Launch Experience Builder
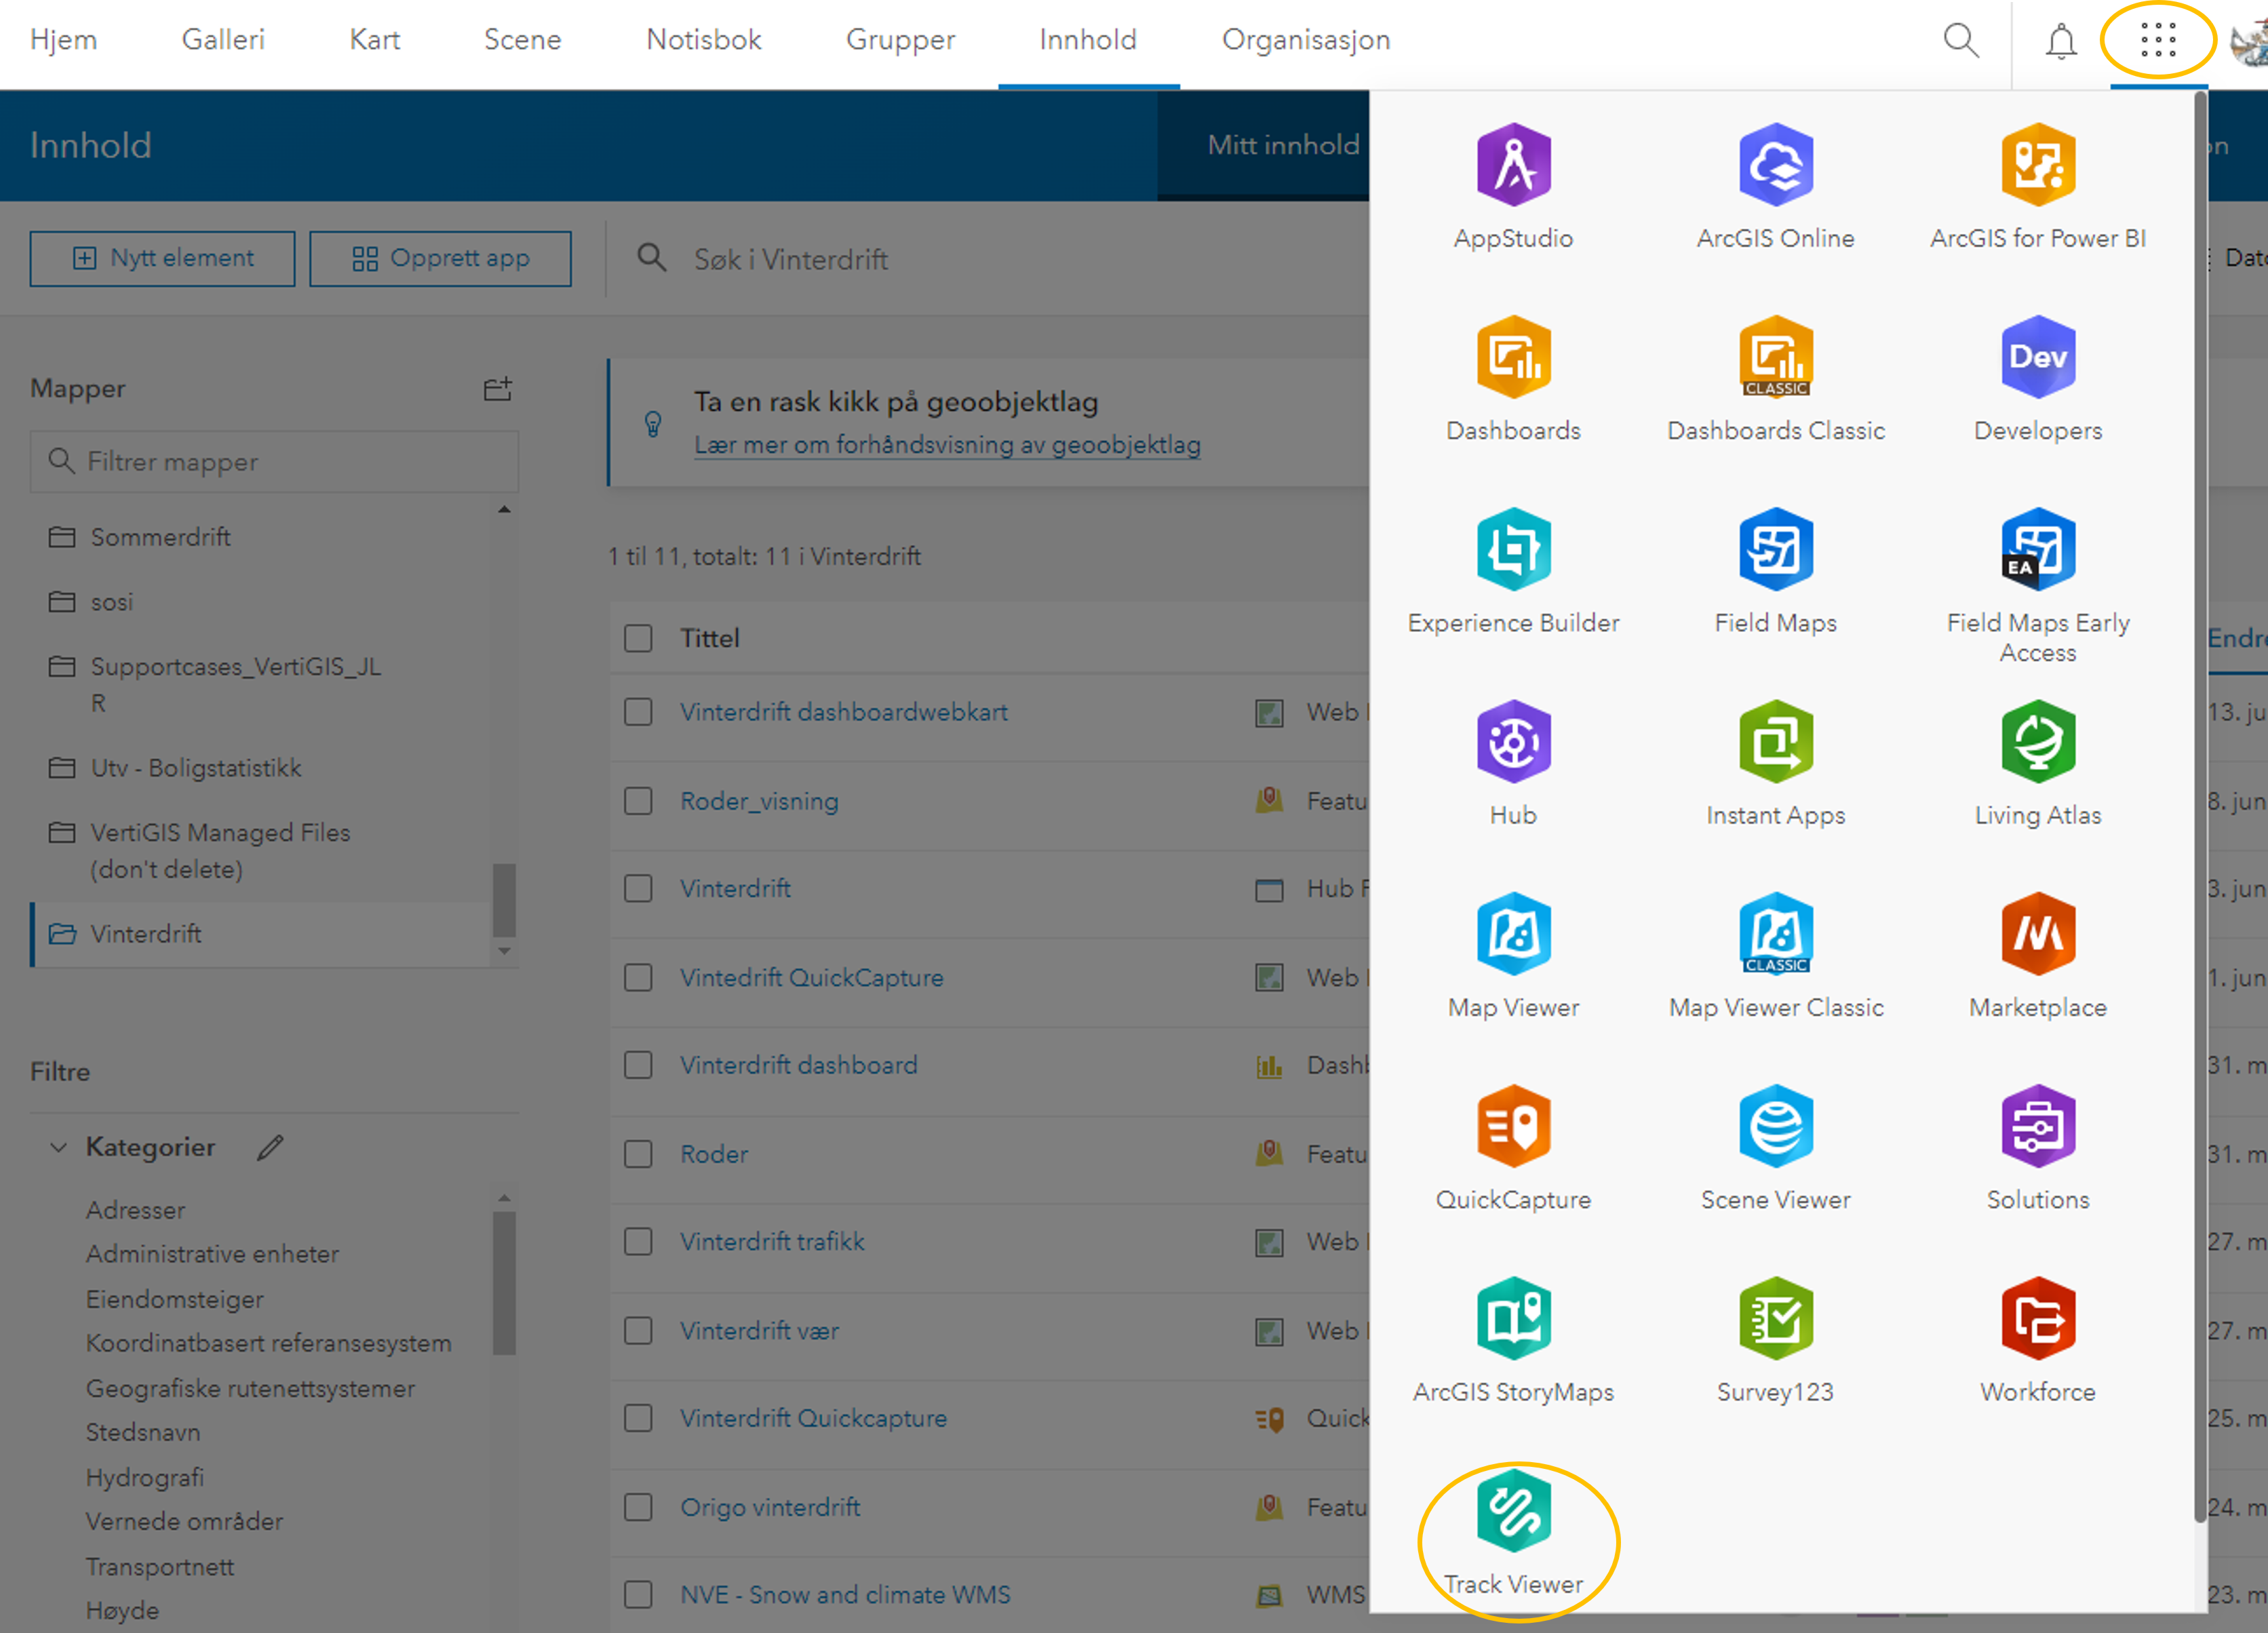This screenshot has width=2268, height=1633. [1513, 572]
